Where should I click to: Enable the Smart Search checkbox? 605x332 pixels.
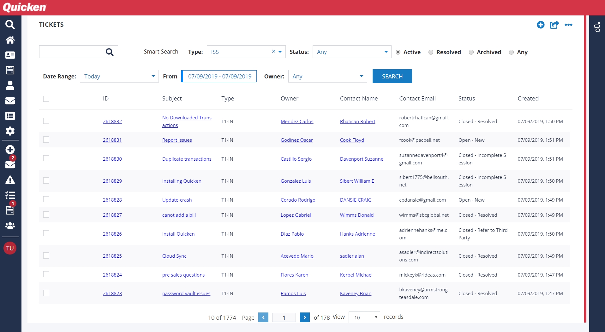pos(134,52)
